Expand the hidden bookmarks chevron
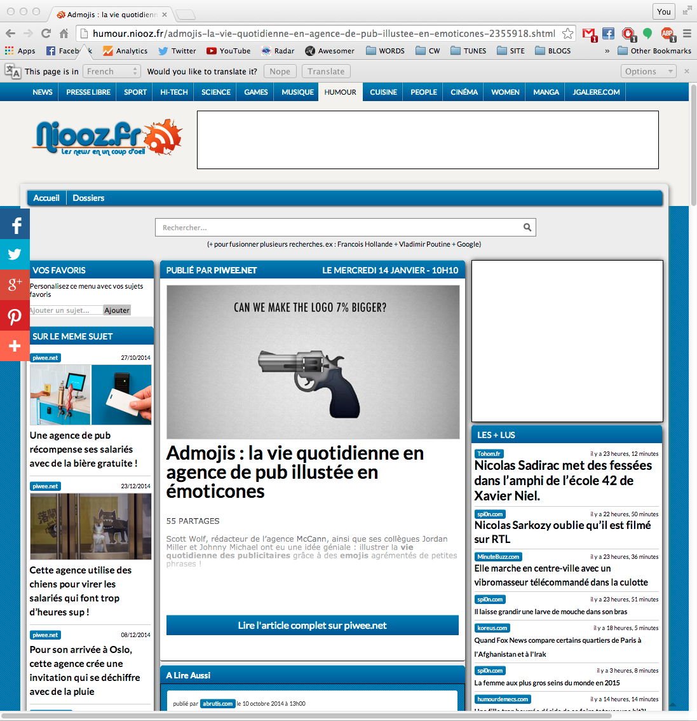The width and height of the screenshot is (697, 721). click(x=607, y=51)
